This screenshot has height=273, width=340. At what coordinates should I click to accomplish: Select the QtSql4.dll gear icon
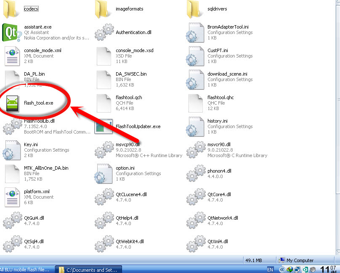click(x=12, y=244)
